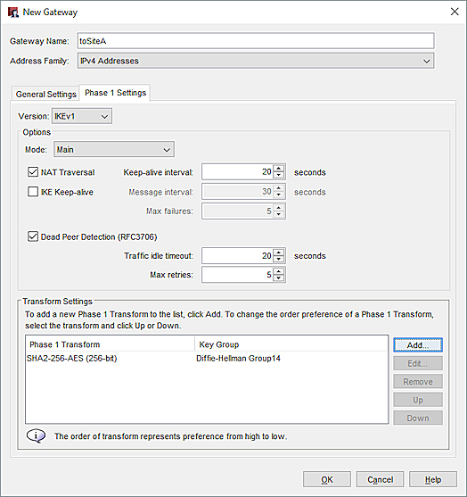Open Help for this dialog
The height and width of the screenshot is (497, 467).
(433, 479)
